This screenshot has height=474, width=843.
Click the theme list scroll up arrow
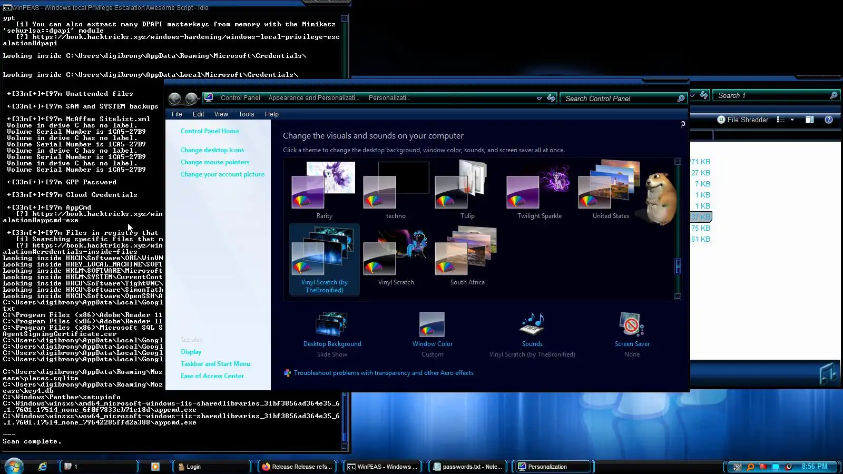click(678, 162)
